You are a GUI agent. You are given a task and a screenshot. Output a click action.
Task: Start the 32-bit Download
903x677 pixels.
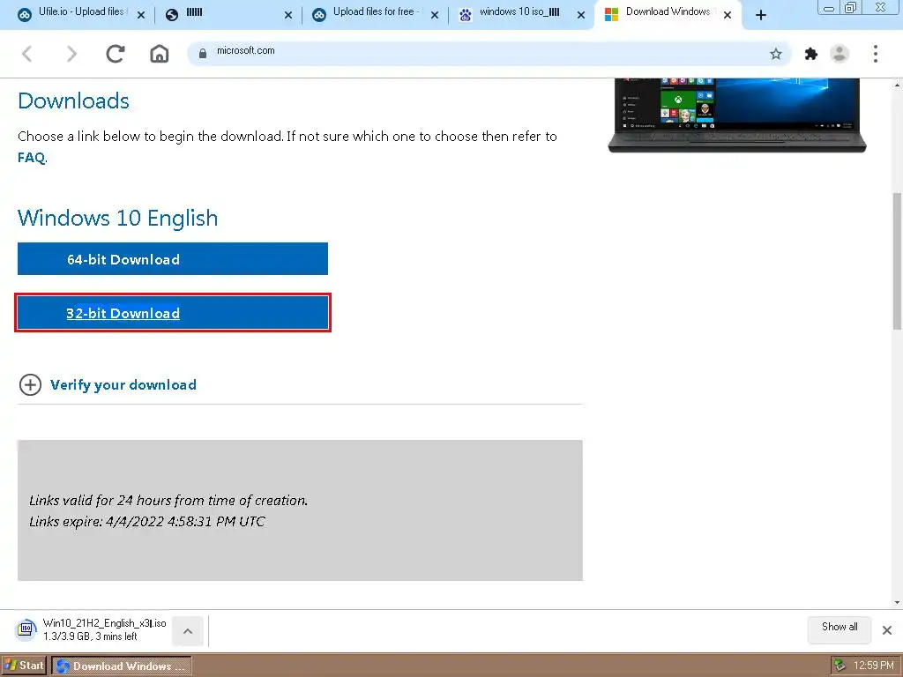pyautogui.click(x=173, y=313)
